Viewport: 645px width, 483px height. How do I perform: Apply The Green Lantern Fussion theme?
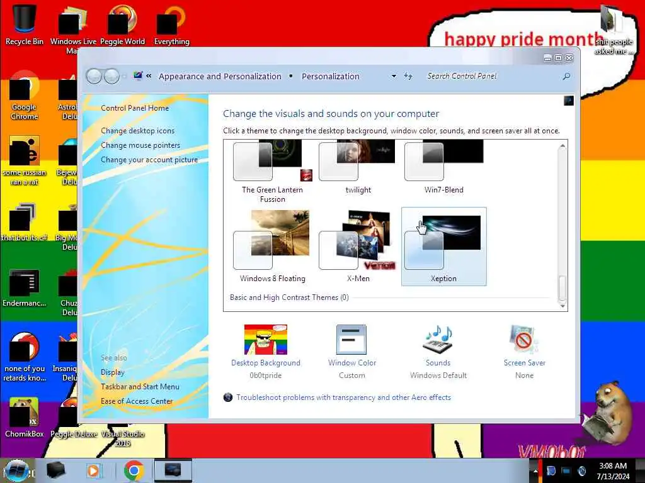(272, 172)
